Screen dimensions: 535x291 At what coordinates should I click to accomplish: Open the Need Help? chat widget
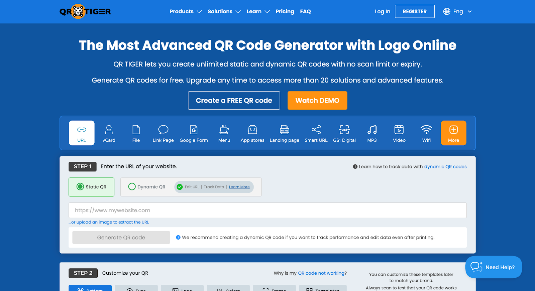[x=494, y=267]
